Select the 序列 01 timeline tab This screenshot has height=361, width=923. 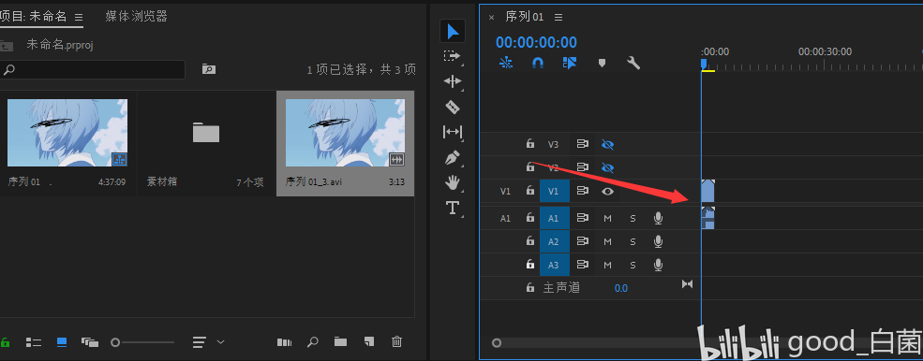[525, 17]
